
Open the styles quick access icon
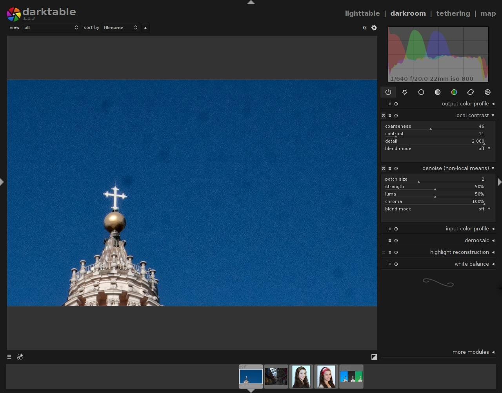(20, 357)
